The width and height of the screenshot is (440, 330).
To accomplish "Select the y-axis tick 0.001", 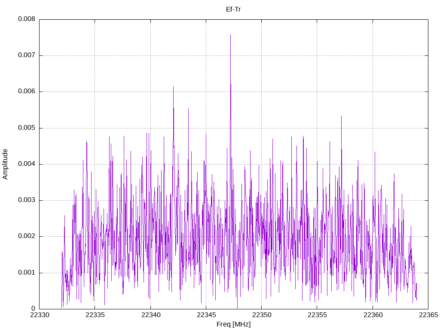I will (27, 273).
